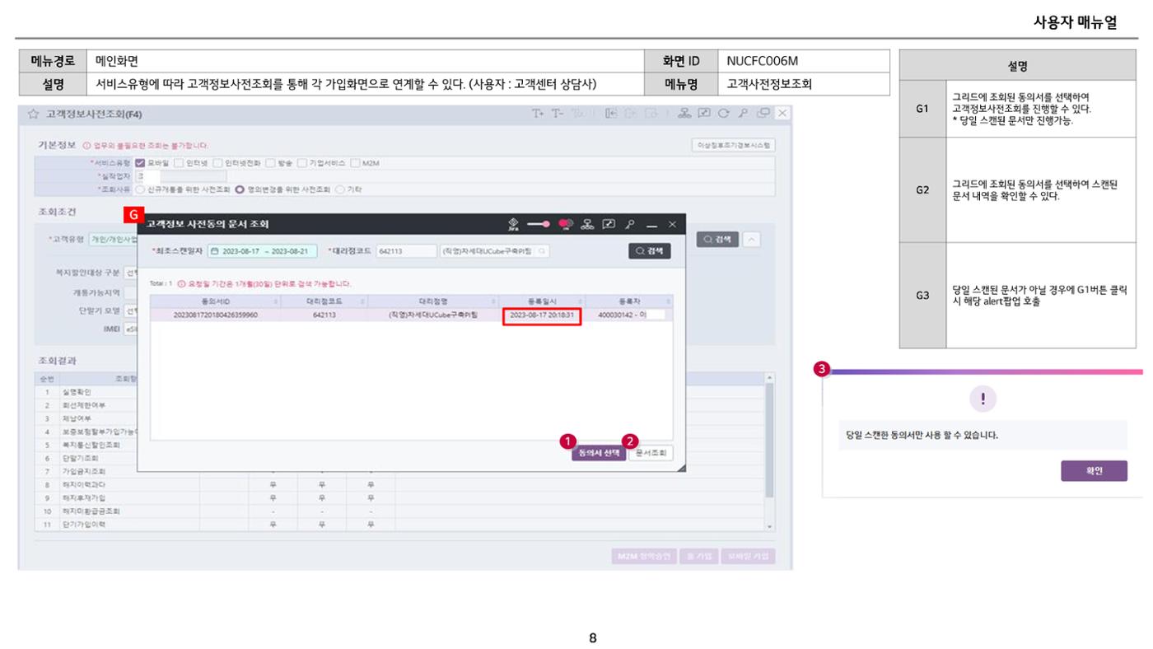Increase font size with T+ icon

[538, 113]
